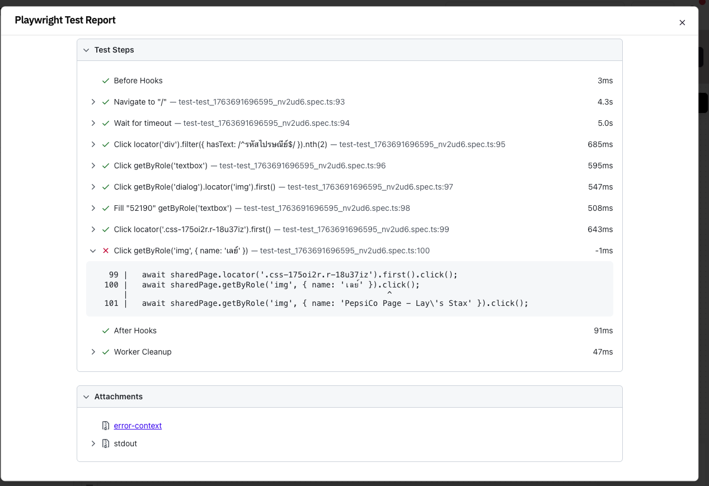This screenshot has height=486, width=709.
Task: Click the Before Hooks green checkmark icon
Action: pos(106,81)
